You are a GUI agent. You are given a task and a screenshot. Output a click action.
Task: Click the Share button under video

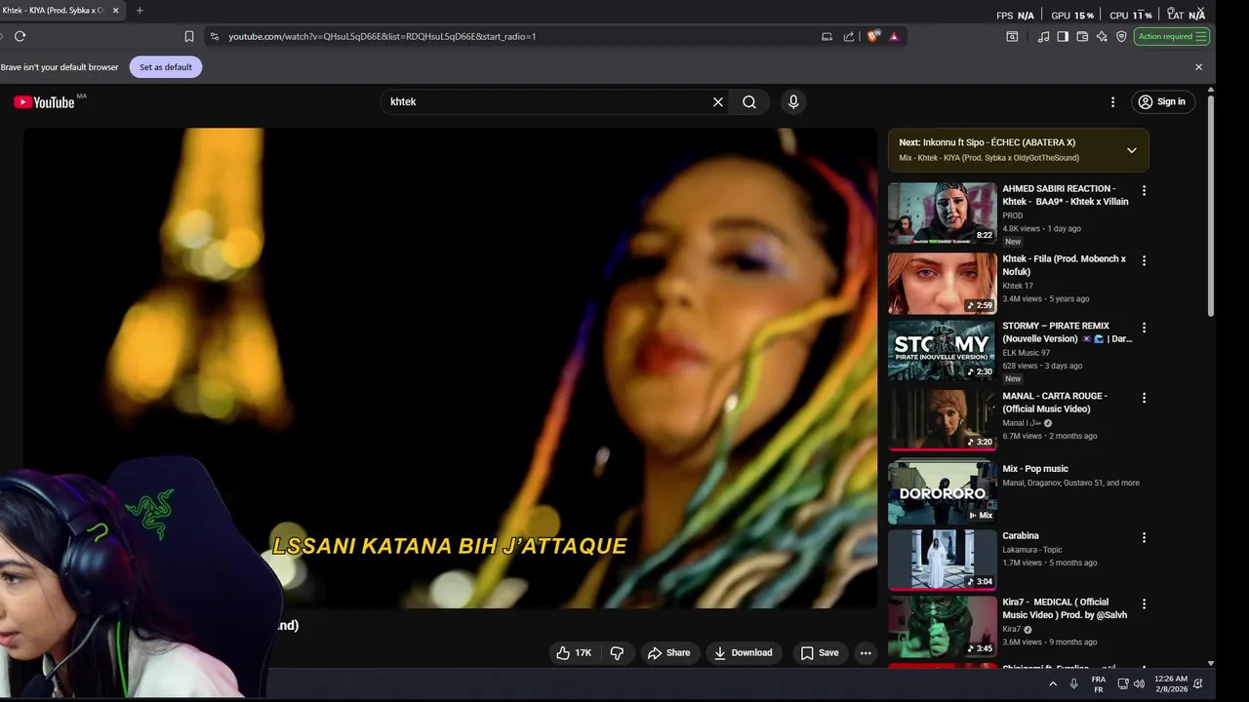point(669,653)
